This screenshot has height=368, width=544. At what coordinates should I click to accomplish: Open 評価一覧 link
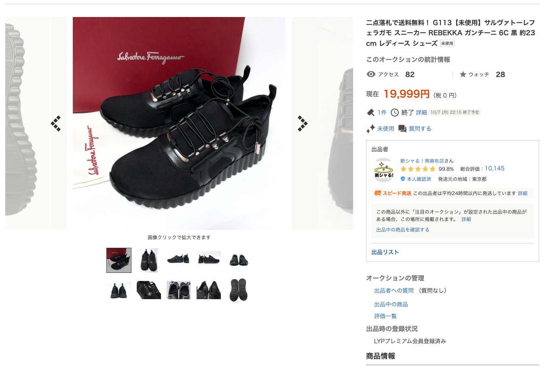pyautogui.click(x=385, y=316)
